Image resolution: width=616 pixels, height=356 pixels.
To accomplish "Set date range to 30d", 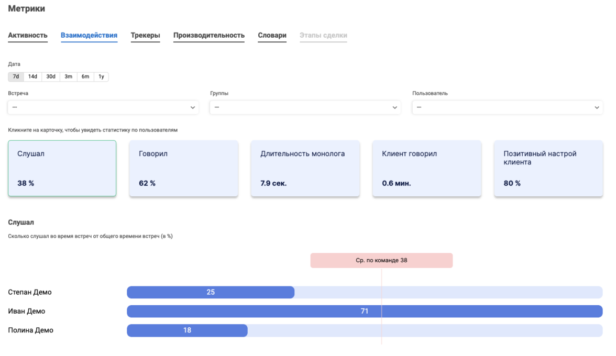I will click(x=50, y=76).
